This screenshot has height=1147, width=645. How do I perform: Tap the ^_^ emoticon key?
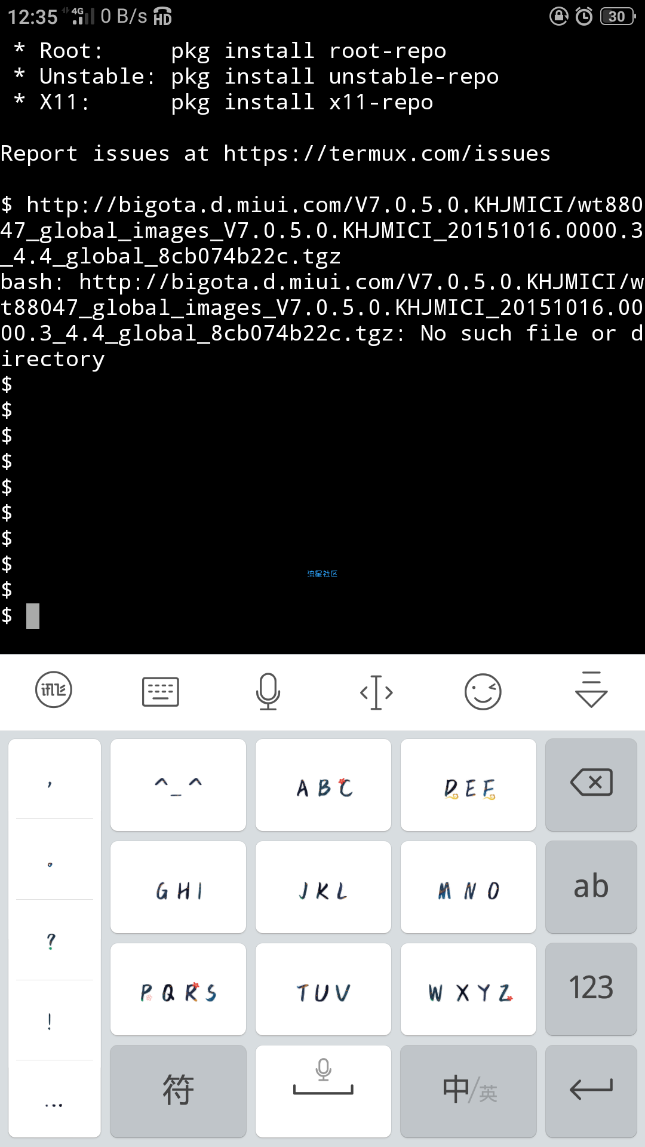pyautogui.click(x=178, y=784)
